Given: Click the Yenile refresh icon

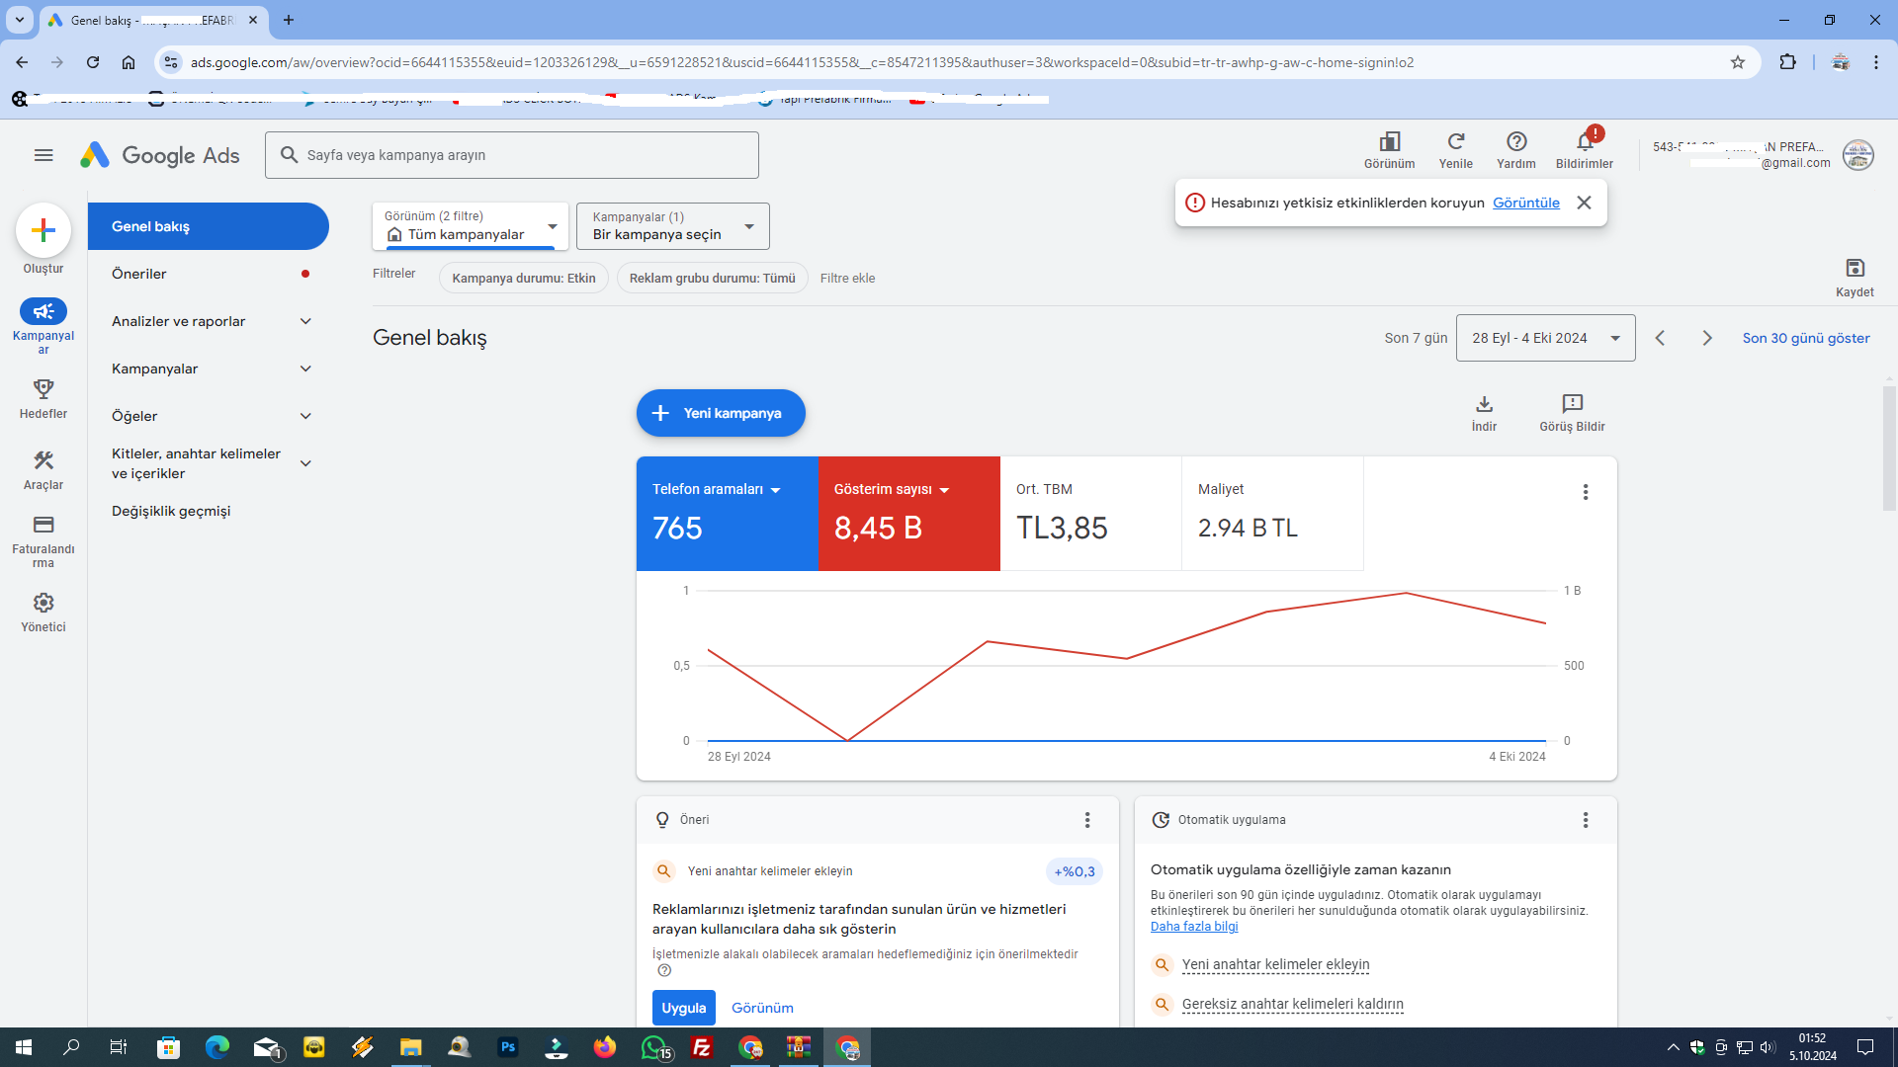Looking at the screenshot, I should point(1455,141).
